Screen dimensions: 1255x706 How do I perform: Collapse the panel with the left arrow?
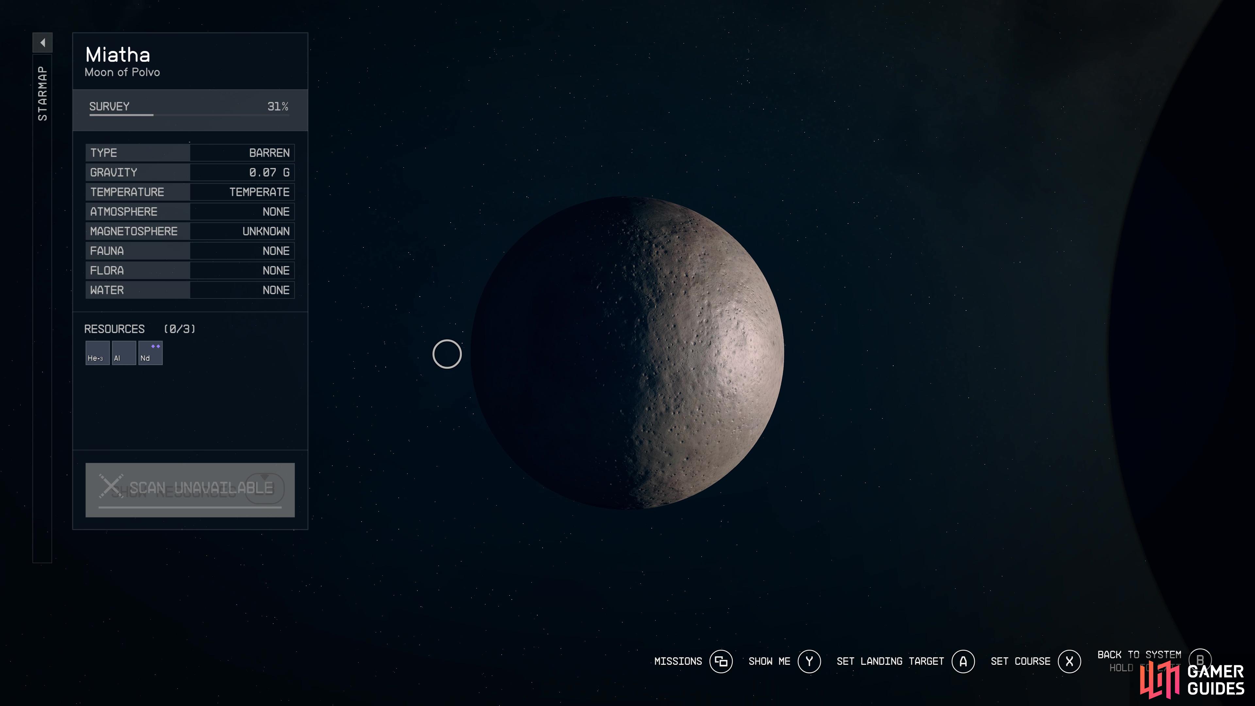click(42, 42)
